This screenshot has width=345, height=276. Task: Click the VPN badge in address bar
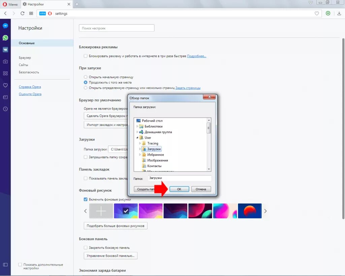(x=42, y=13)
